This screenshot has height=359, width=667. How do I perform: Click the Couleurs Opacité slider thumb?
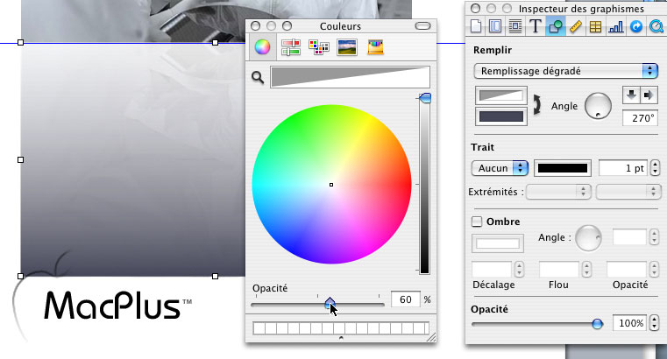point(330,303)
